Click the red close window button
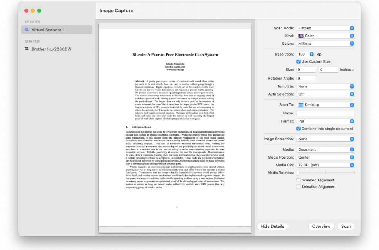379x250 pixels. point(26,11)
